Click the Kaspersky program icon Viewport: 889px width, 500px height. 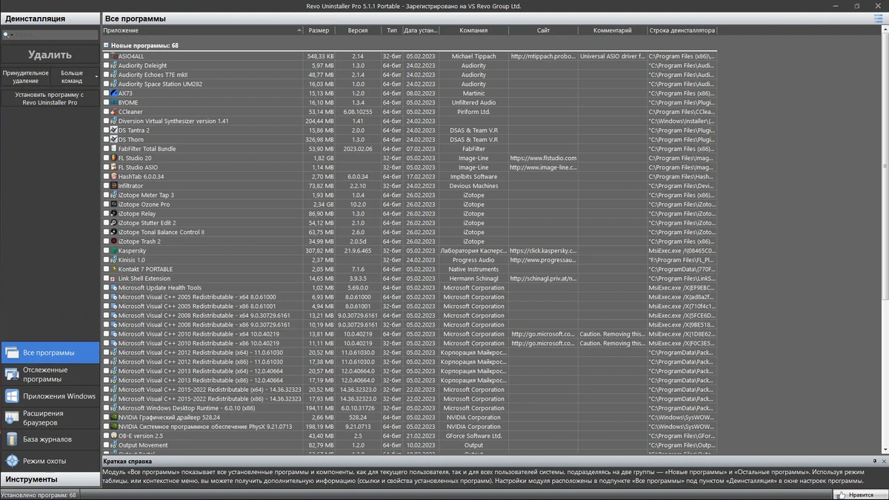(113, 250)
